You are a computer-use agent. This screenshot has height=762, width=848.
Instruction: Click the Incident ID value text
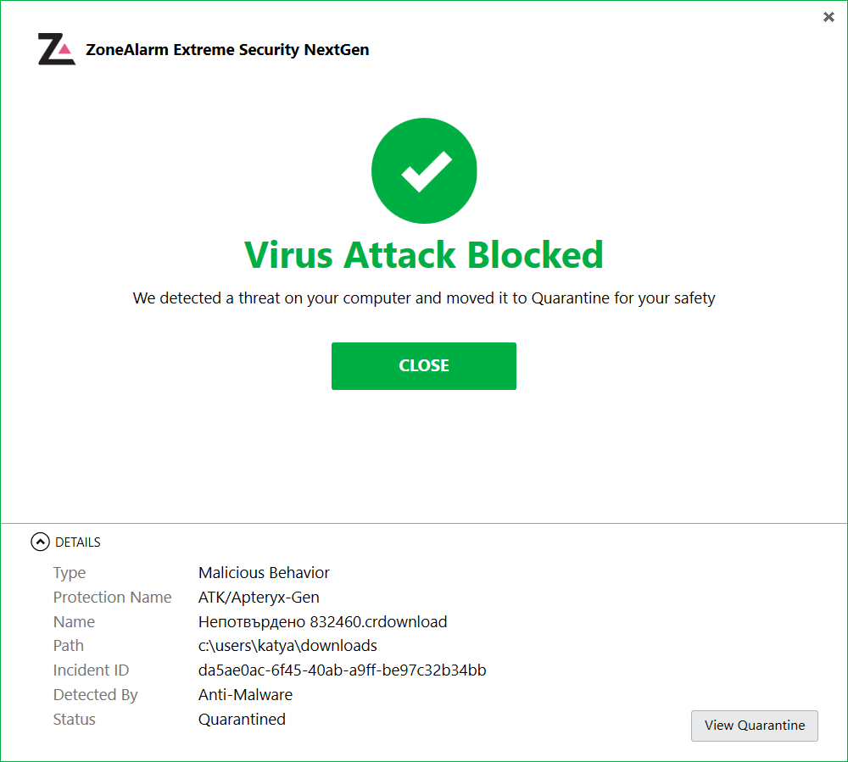pos(342,670)
